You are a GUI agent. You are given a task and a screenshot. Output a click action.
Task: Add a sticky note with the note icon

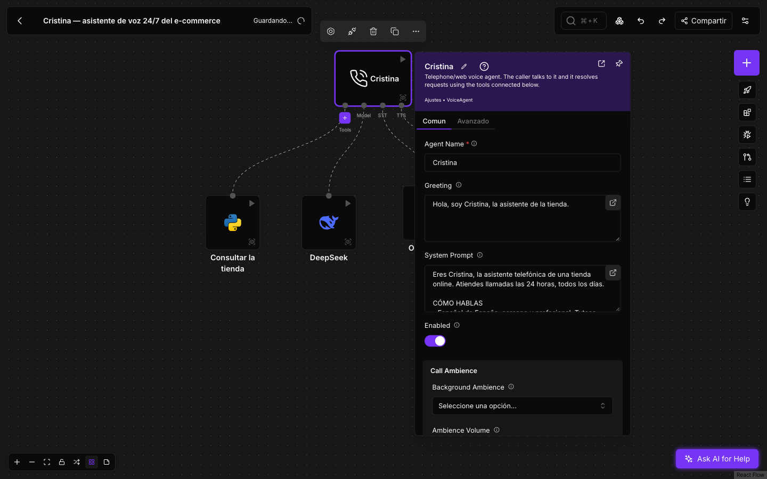tap(107, 462)
